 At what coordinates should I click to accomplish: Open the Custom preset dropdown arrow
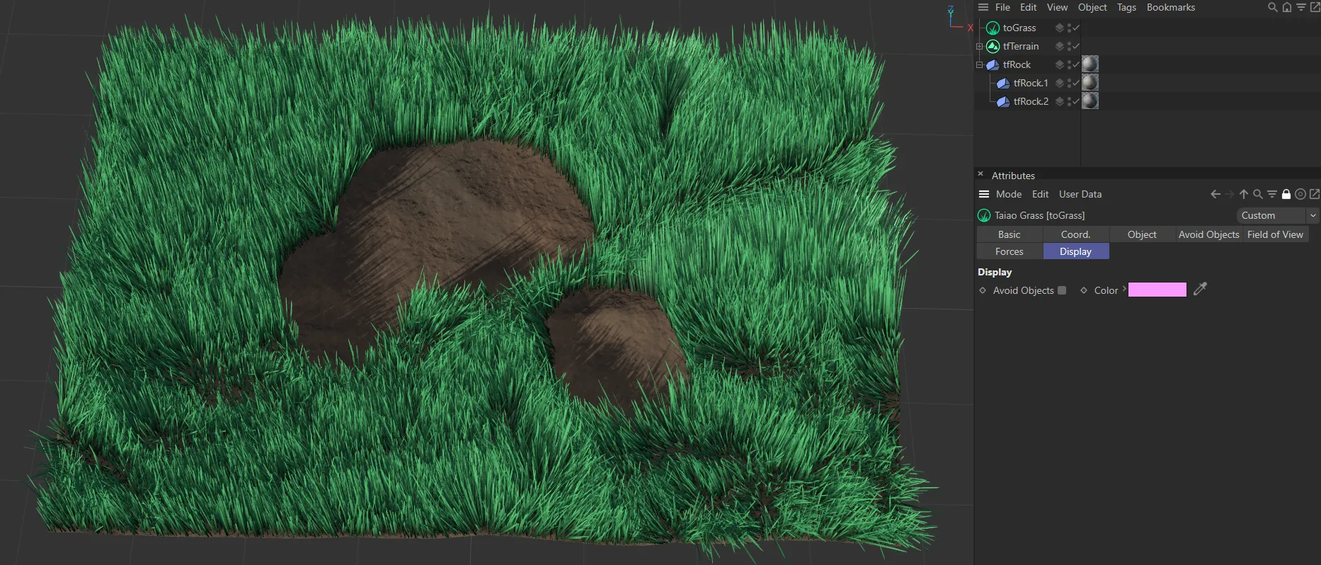coord(1313,215)
